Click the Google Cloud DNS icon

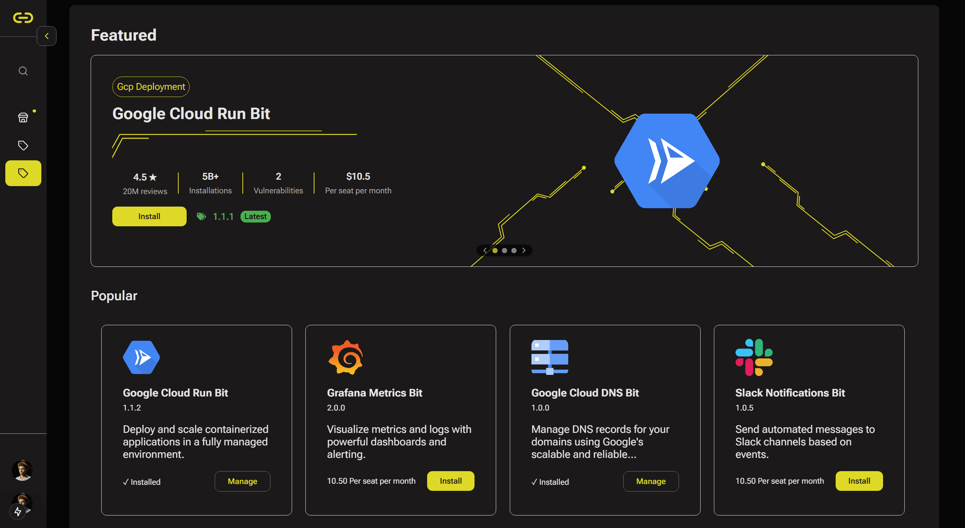tap(550, 357)
